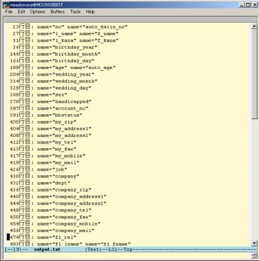Click the name="my_address1" line

(51, 129)
